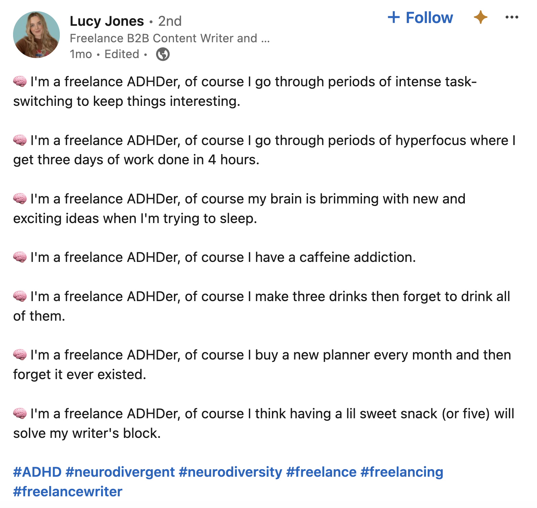The height and width of the screenshot is (508, 537).
Task: Open Lucy Jones's profile from her name
Action: tap(107, 21)
